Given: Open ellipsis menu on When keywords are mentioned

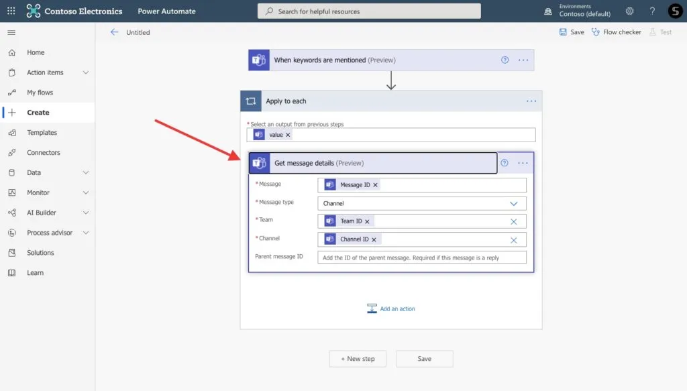Looking at the screenshot, I should click(x=523, y=60).
